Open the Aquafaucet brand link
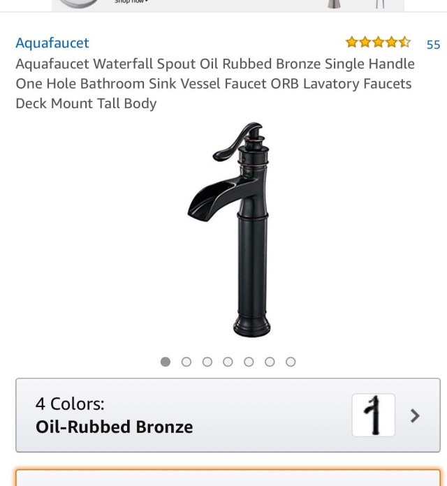 [52, 43]
